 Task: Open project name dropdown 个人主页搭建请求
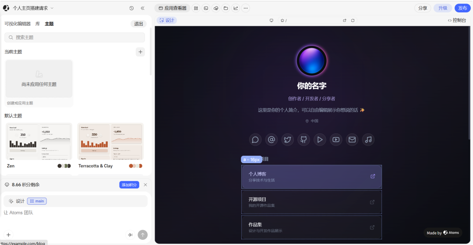tap(33, 8)
